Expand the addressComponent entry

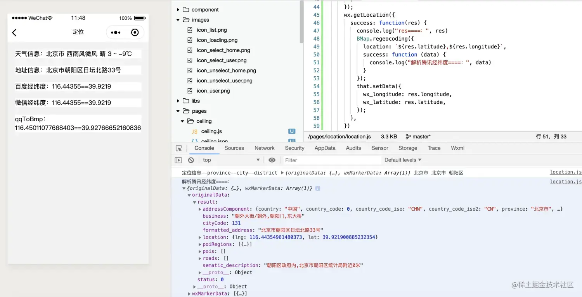[200, 209]
